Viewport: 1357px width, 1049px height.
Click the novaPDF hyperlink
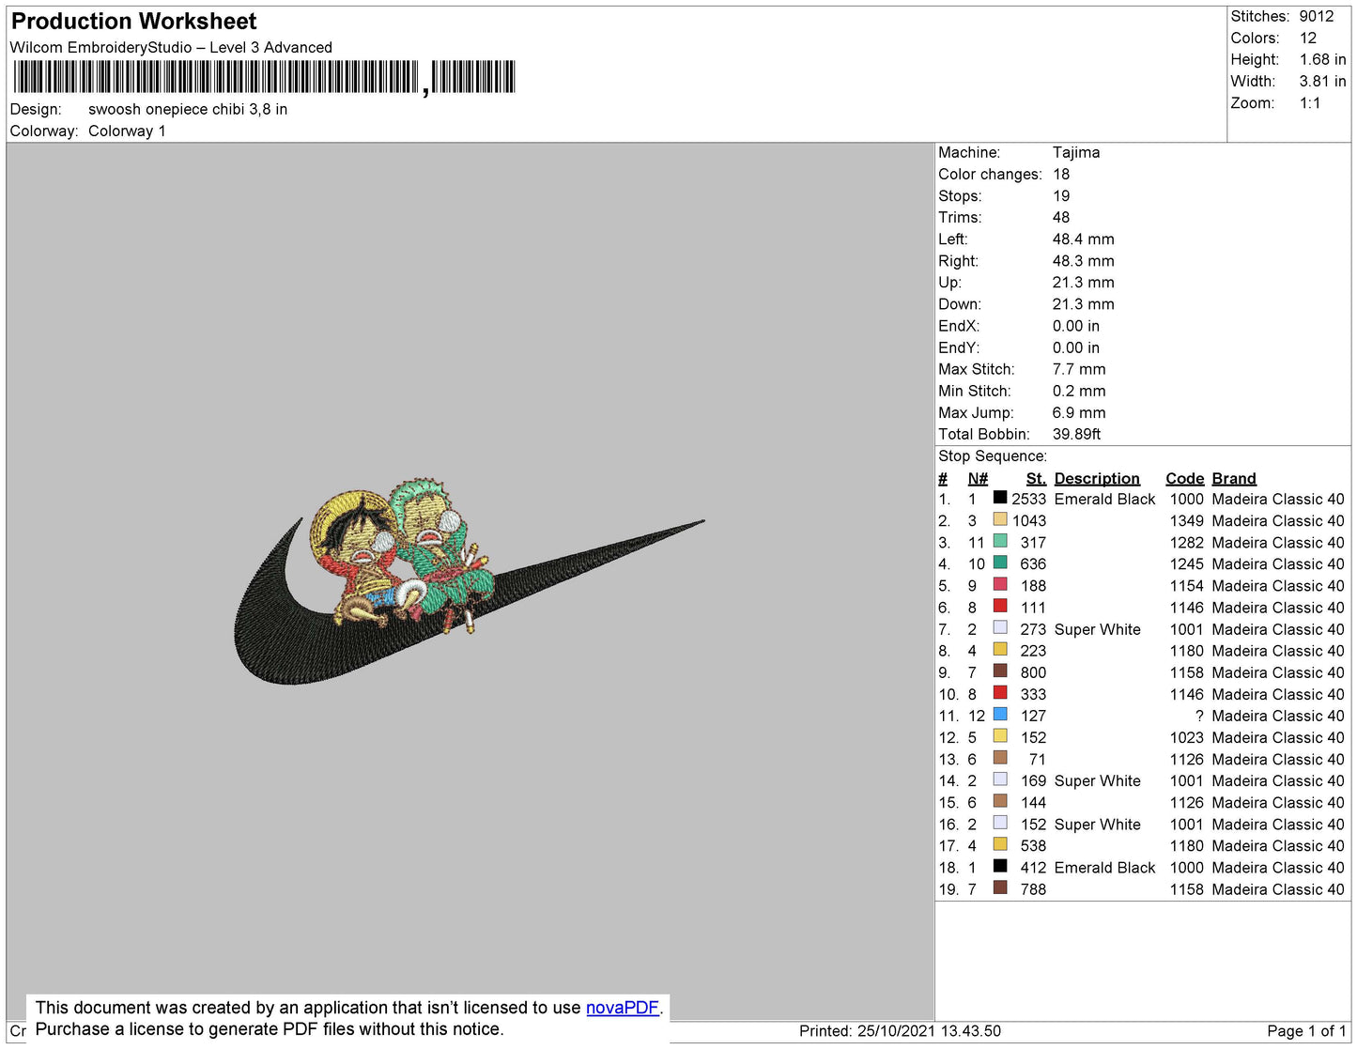[622, 1008]
